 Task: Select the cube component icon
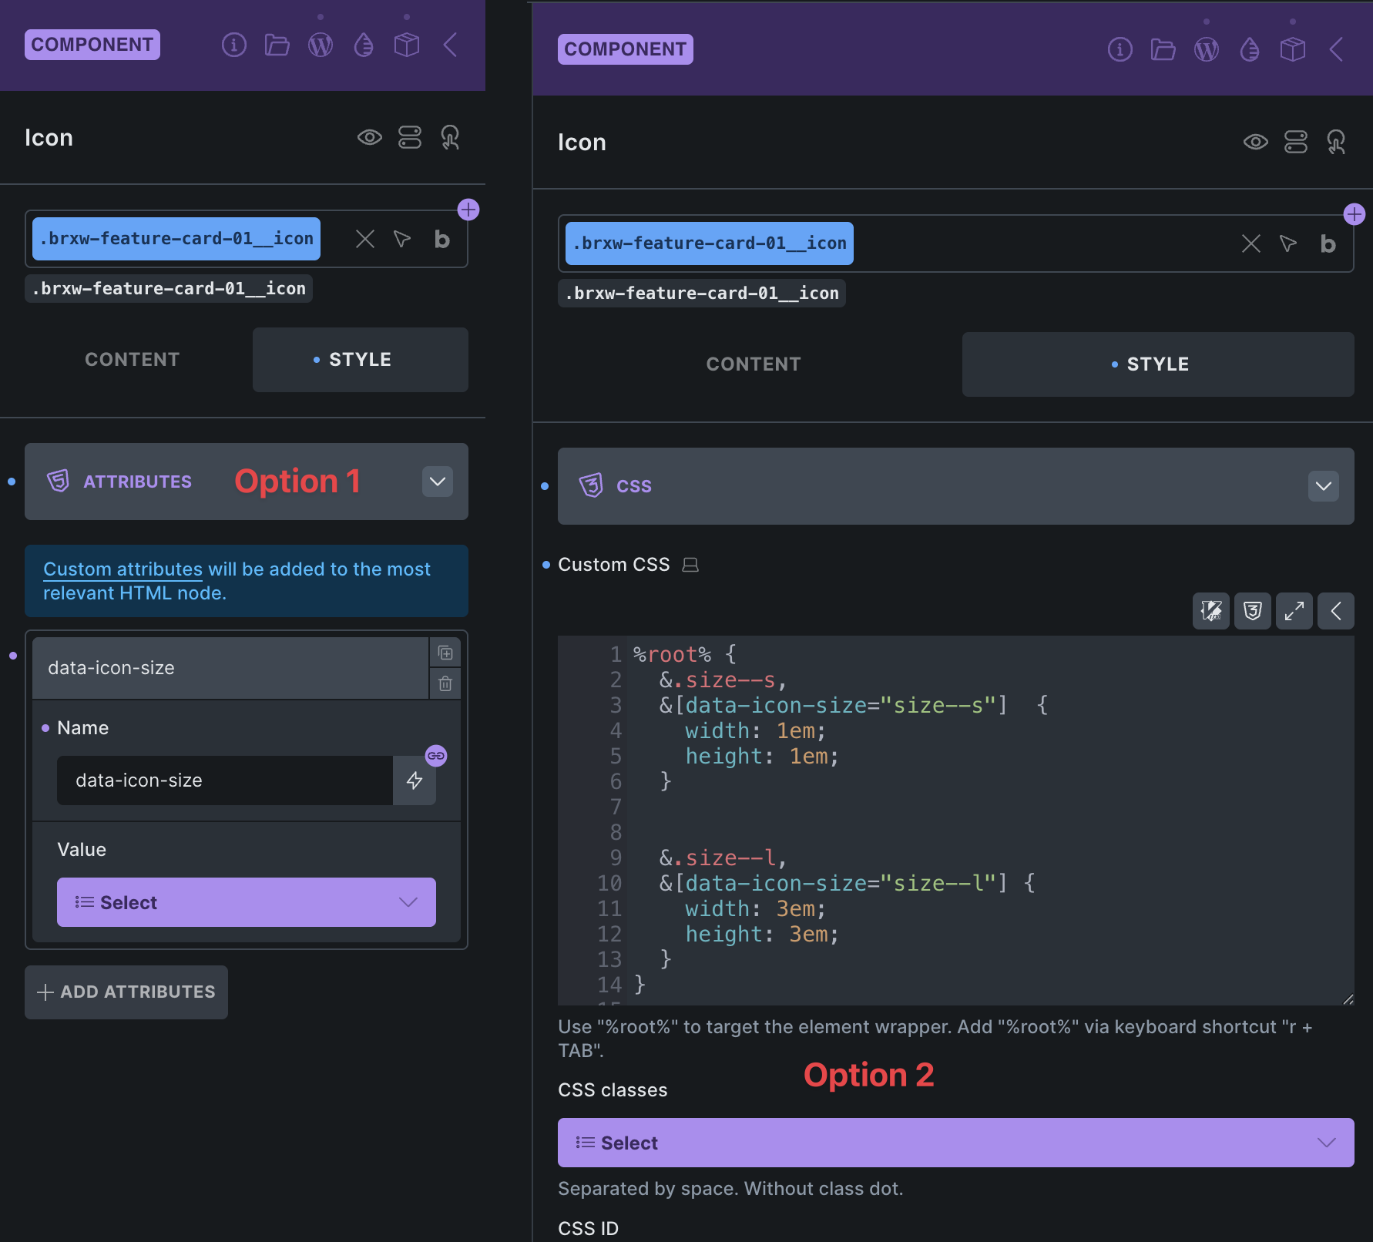[407, 44]
